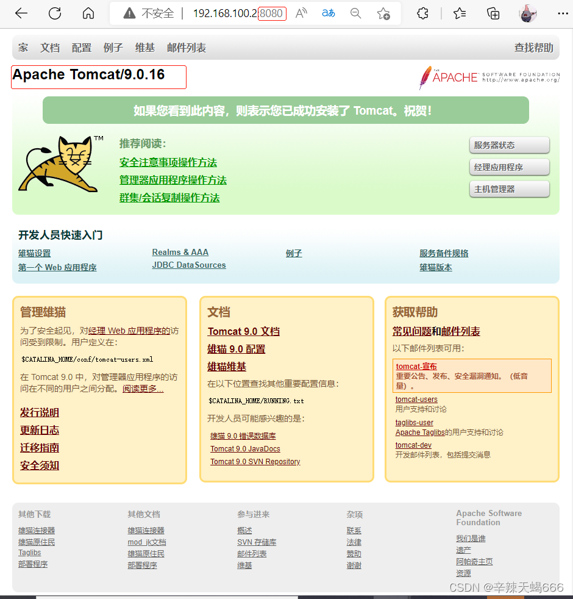Start read aloud in the address bar

tap(301, 13)
